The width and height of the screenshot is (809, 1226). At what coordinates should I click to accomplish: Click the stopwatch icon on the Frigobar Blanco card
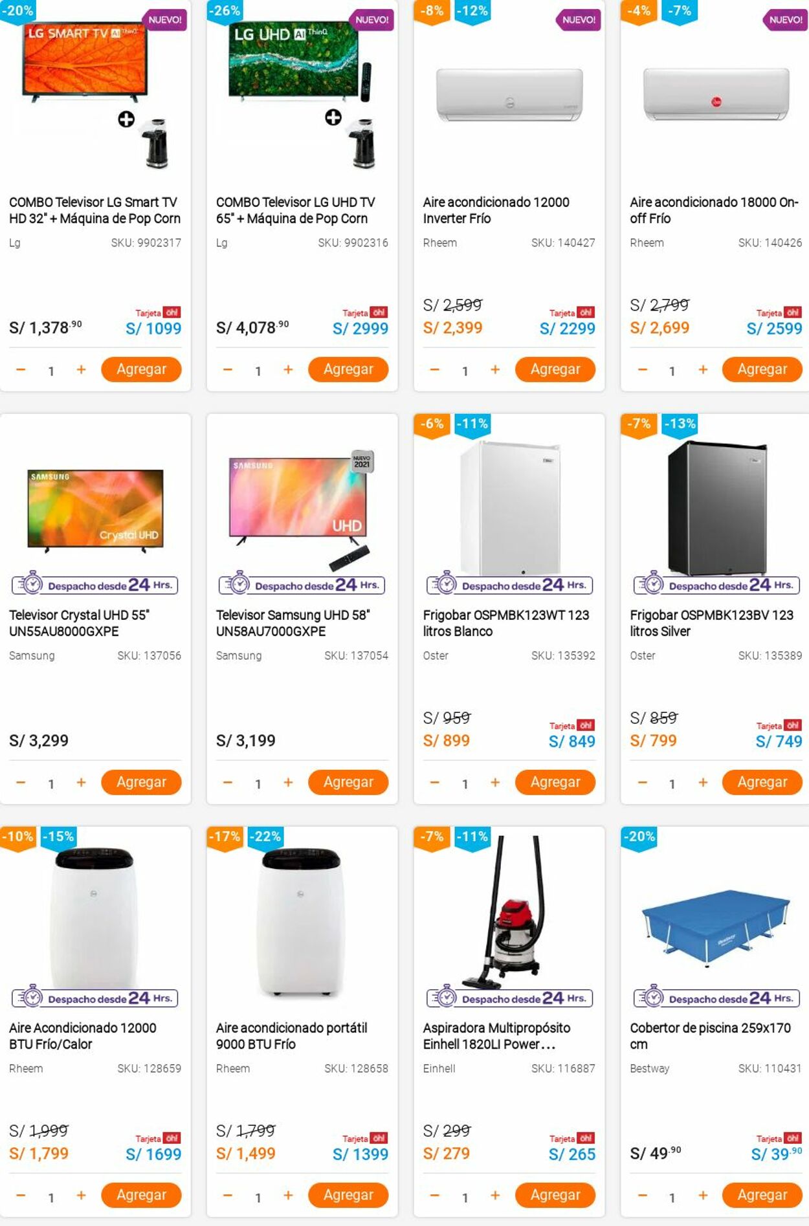tap(445, 584)
